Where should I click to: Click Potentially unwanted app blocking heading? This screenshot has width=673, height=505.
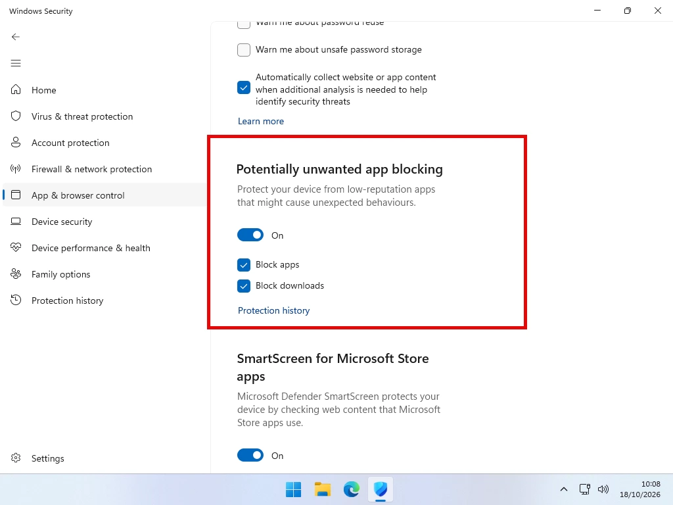pos(340,169)
